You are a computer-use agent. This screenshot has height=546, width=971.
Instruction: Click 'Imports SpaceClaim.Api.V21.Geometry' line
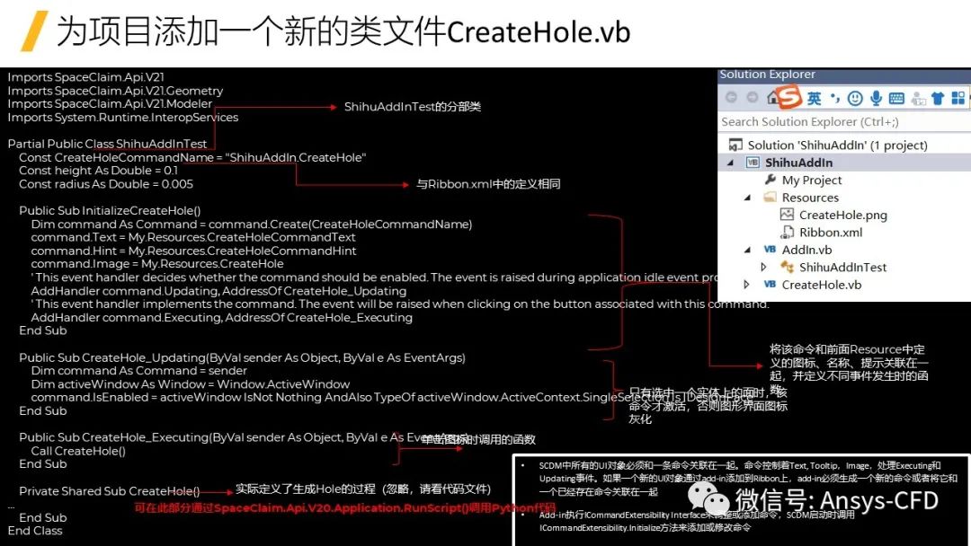pos(115,91)
